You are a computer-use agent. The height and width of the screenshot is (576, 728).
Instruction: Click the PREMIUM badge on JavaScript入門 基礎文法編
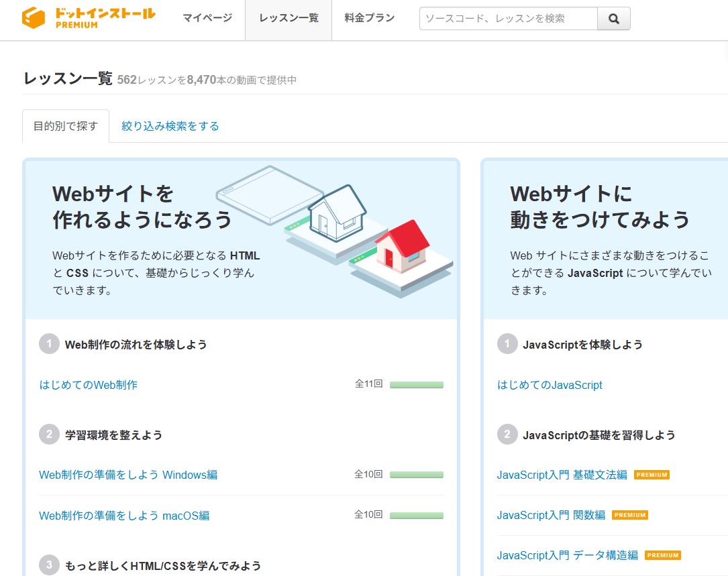click(x=652, y=475)
